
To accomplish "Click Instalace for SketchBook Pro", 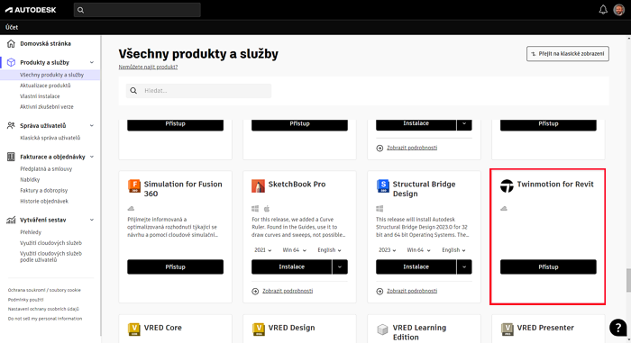I will pos(292,267).
